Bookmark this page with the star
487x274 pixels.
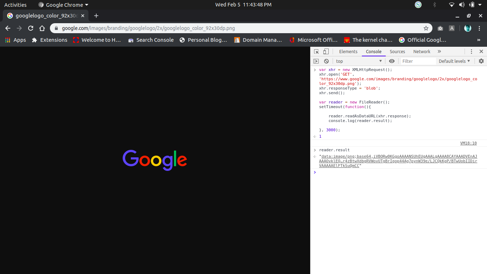426,28
